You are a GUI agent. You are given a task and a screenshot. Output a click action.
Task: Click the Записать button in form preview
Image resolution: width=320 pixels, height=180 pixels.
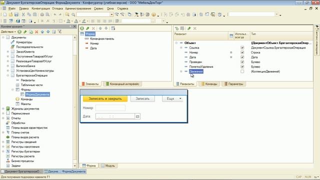(142, 98)
